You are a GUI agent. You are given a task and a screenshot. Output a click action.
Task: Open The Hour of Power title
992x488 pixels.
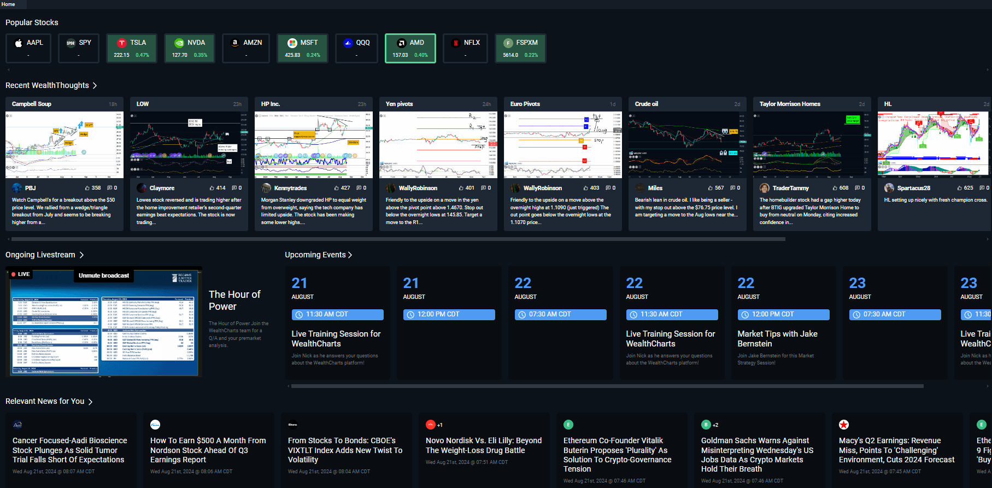point(234,301)
